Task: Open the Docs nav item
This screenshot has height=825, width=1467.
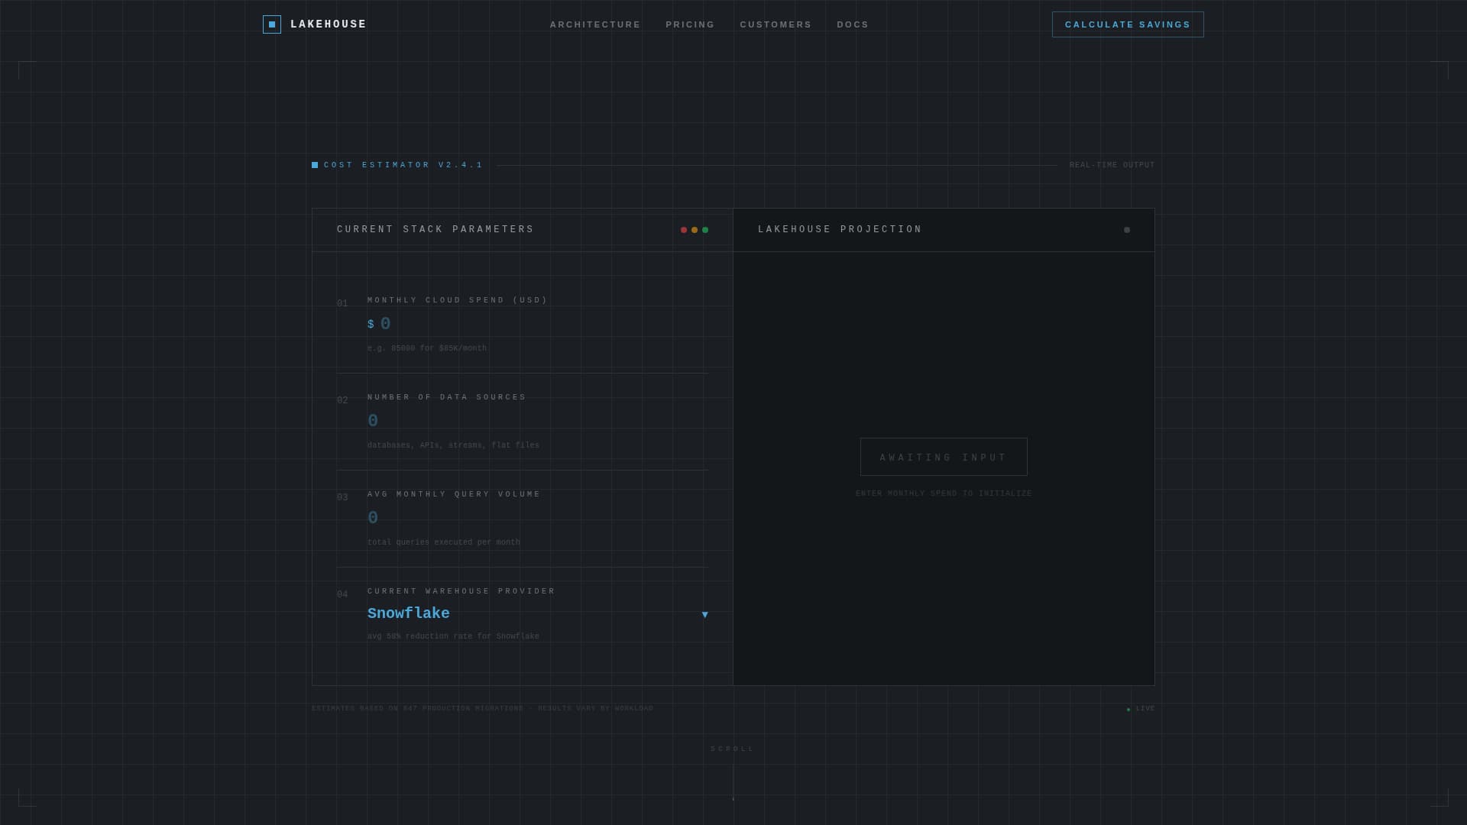Action: pos(853,24)
